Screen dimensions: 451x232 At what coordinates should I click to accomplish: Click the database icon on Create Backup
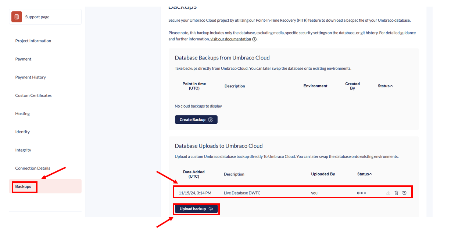point(211,120)
